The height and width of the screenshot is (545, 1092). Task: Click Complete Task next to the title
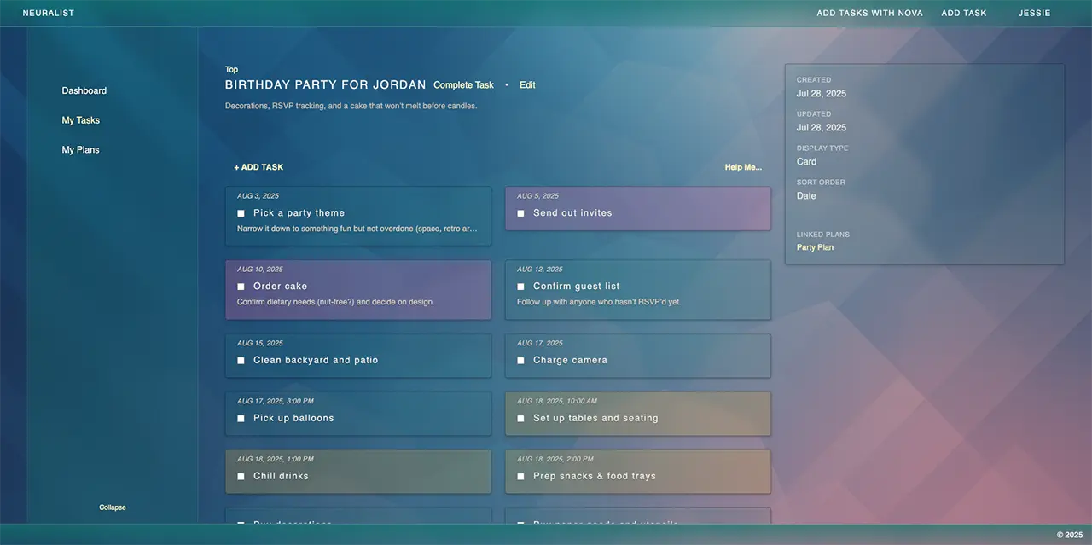pos(463,84)
